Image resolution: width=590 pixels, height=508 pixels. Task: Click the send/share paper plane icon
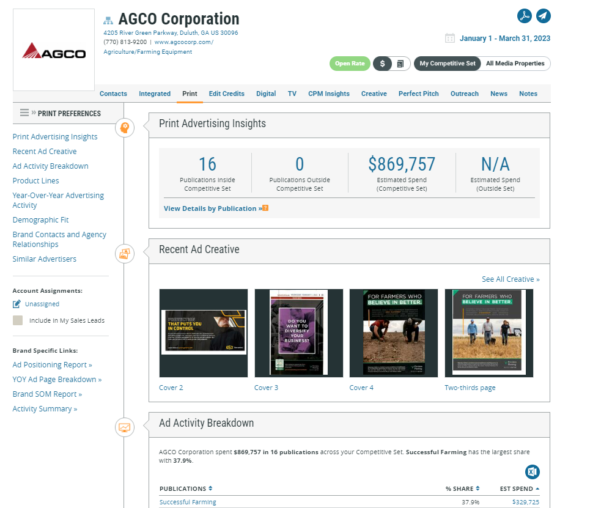(x=544, y=16)
